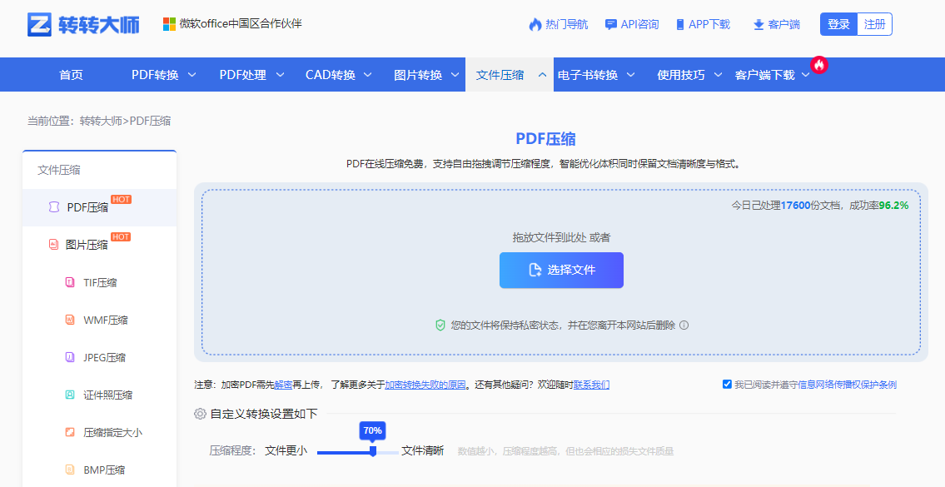This screenshot has width=945, height=487.
Task: Go to 首页 in the navigation bar
Action: pyautogui.click(x=71, y=75)
